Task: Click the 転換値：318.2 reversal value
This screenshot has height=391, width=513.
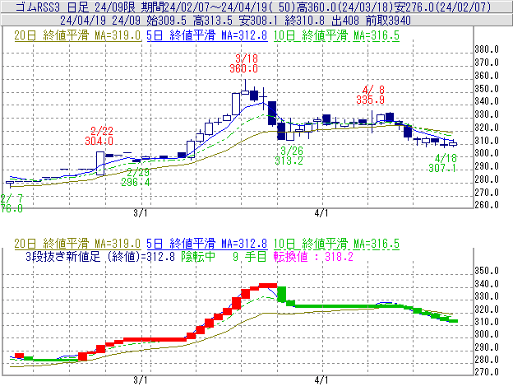Action: click(313, 256)
